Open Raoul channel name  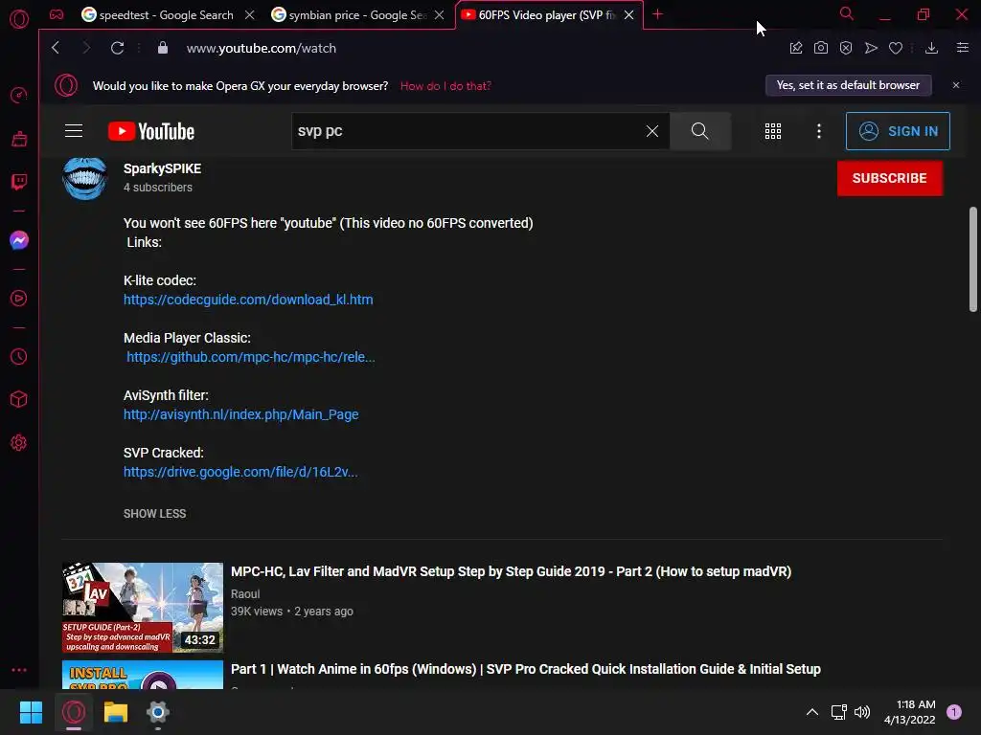tap(245, 593)
